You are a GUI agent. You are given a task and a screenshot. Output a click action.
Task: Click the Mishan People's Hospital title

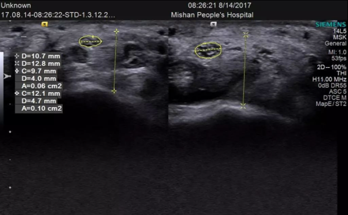(x=212, y=15)
